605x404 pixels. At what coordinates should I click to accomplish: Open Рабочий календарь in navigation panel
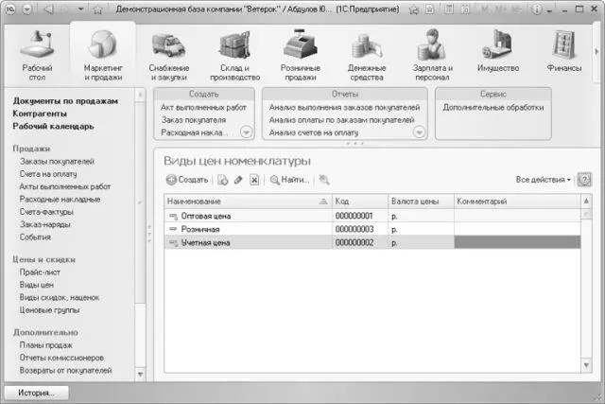pyautogui.click(x=53, y=126)
